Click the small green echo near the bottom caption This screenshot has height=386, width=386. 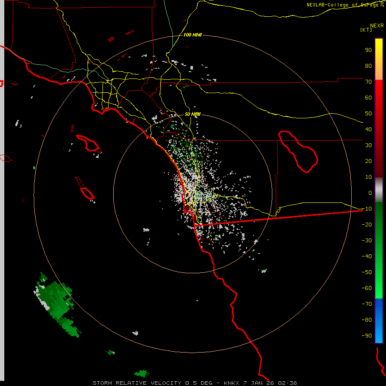[x=142, y=374]
